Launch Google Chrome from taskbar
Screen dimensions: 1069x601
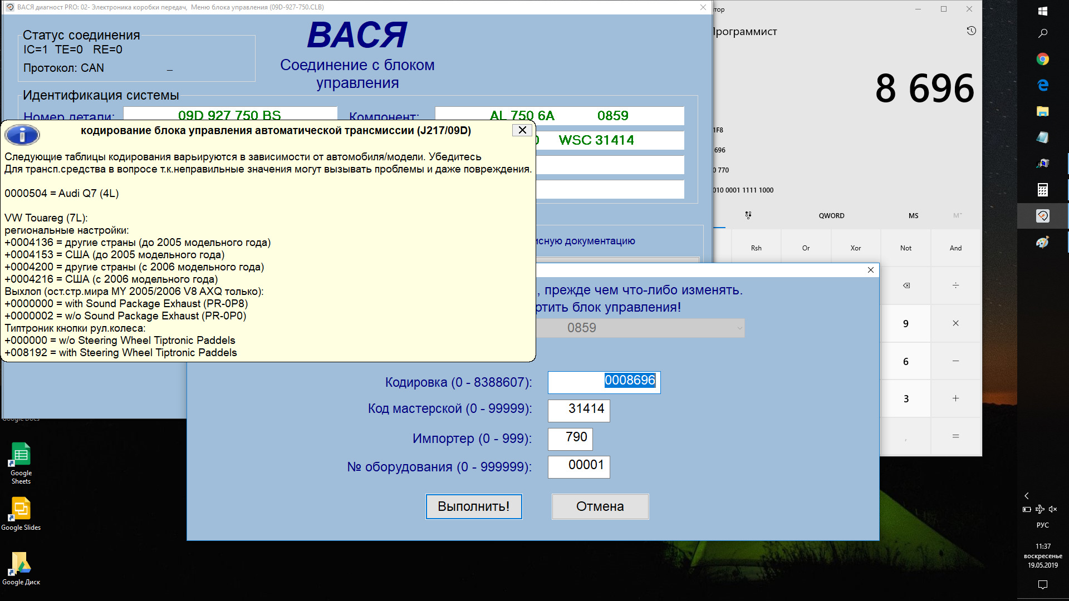click(x=1043, y=59)
